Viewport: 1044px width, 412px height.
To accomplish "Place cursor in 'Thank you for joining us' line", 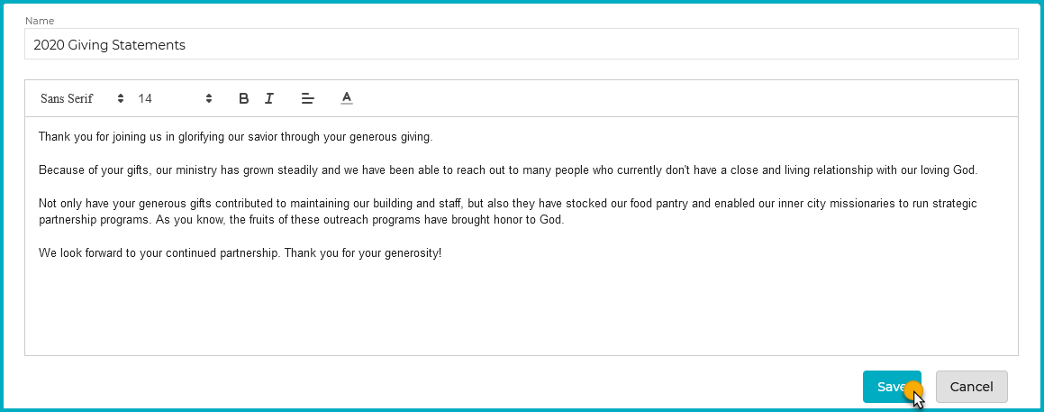I will pos(236,137).
